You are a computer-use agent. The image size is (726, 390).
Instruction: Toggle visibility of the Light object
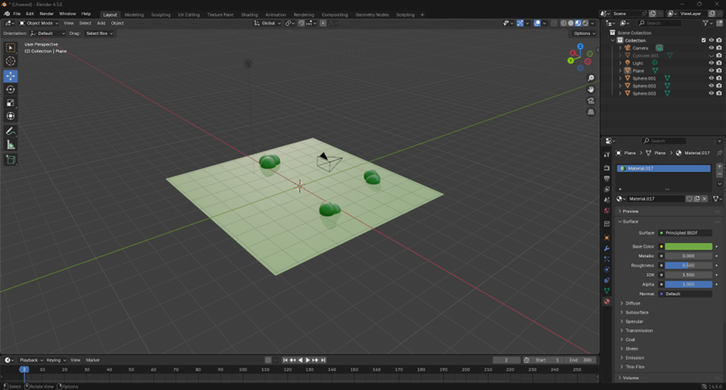pos(711,63)
